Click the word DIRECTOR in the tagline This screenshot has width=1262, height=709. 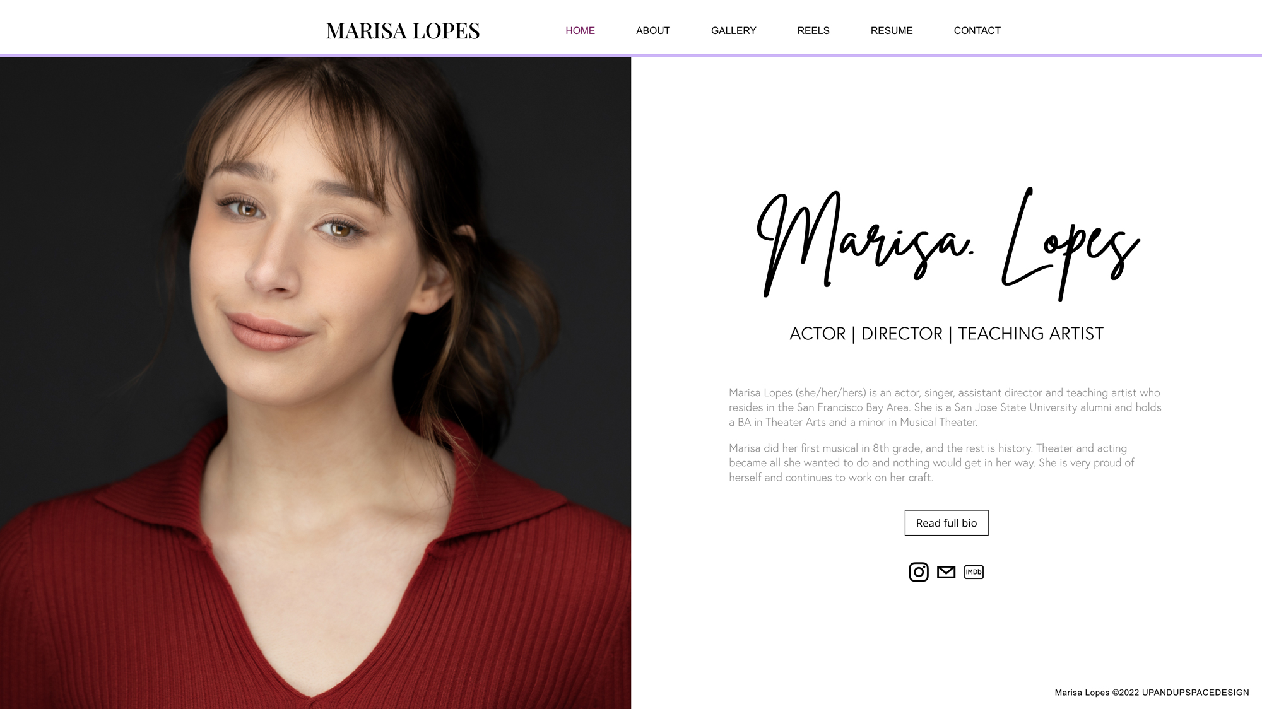tap(902, 334)
